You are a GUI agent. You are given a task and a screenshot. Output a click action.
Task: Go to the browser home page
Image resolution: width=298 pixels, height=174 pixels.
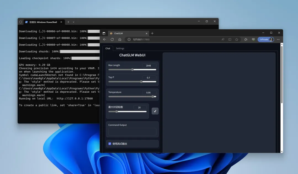120,39
